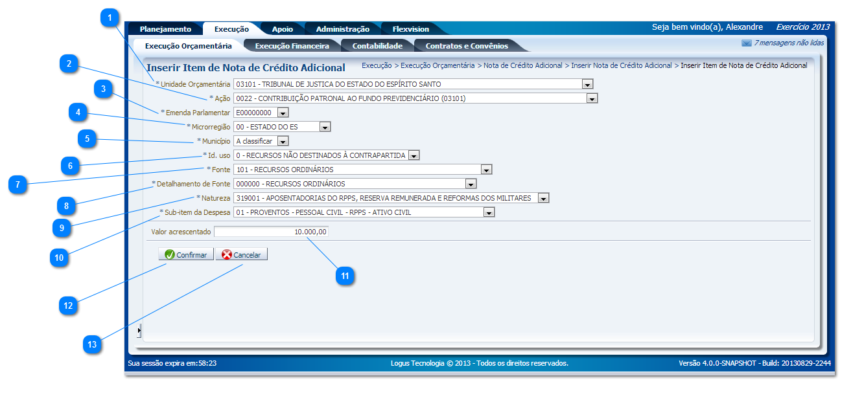This screenshot has width=864, height=400.
Task: Go to the Contratos e Convênios subtab
Action: point(467,46)
